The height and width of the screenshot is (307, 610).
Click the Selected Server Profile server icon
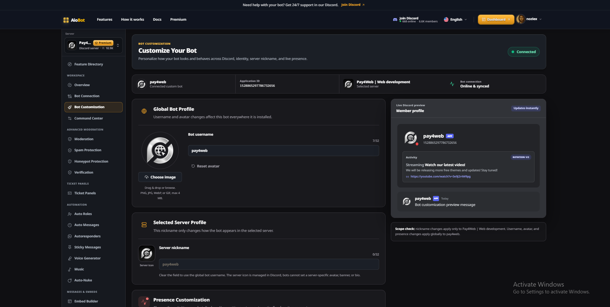pyautogui.click(x=144, y=225)
